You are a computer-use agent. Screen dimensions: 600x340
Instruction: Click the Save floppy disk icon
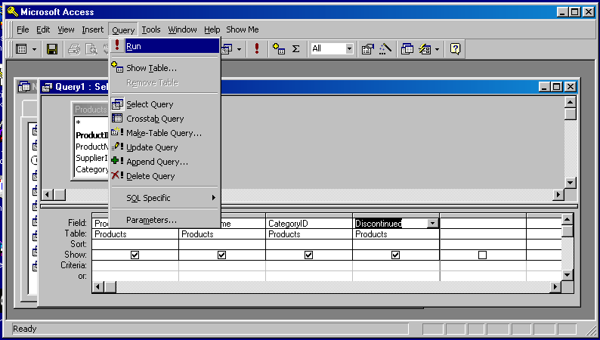pyautogui.click(x=52, y=49)
